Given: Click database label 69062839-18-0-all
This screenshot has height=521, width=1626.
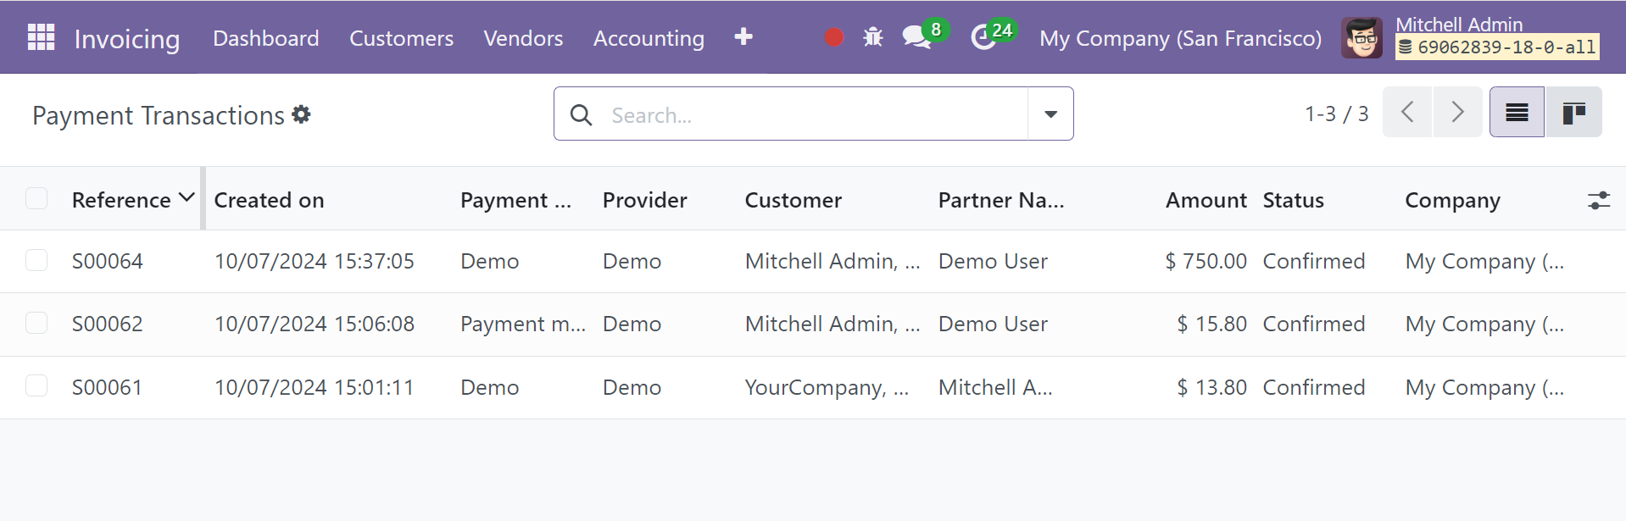Looking at the screenshot, I should point(1498,47).
